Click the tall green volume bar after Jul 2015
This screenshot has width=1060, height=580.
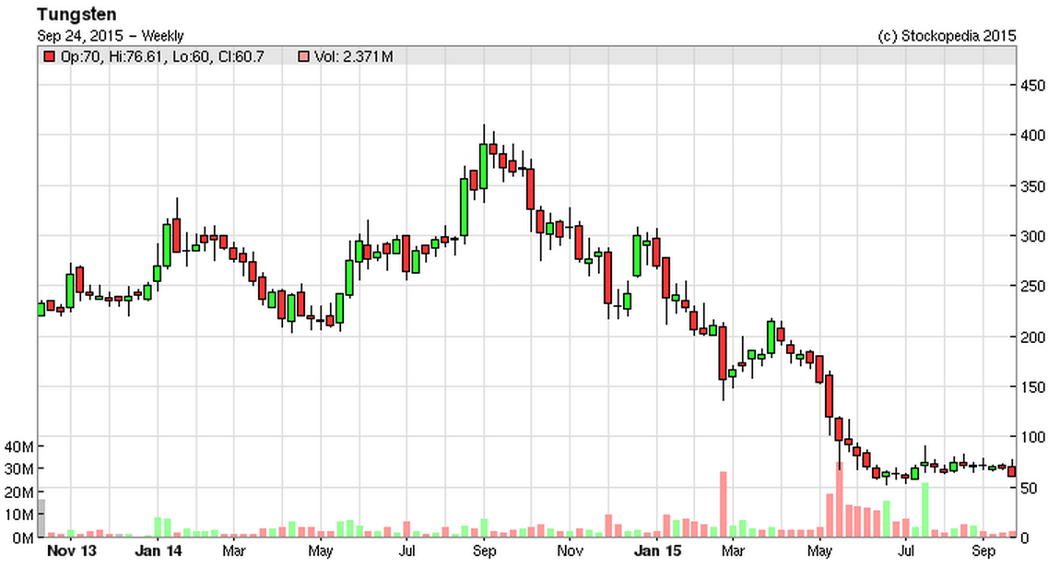pos(925,510)
